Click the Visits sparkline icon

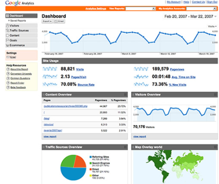(x=50, y=69)
